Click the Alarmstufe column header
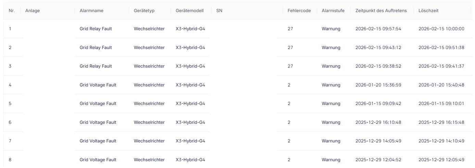 point(333,11)
